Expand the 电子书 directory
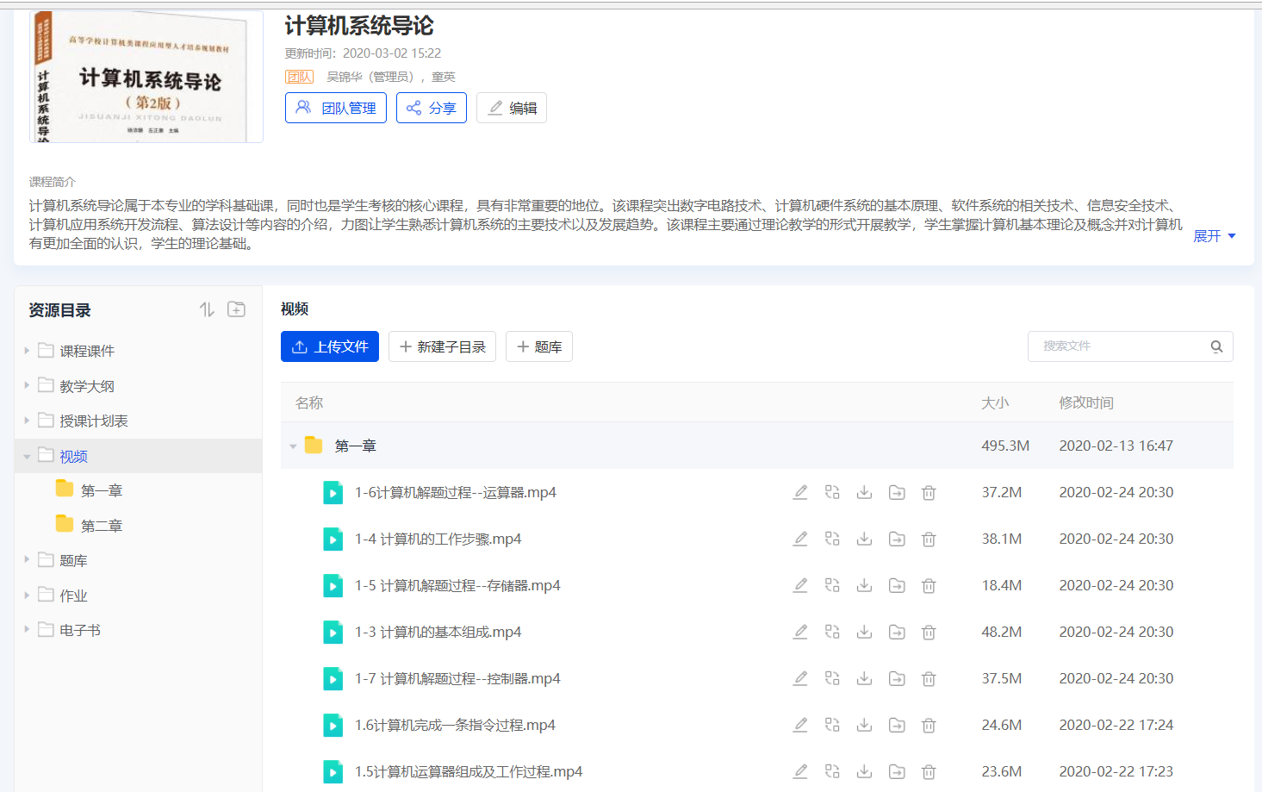 point(26,629)
